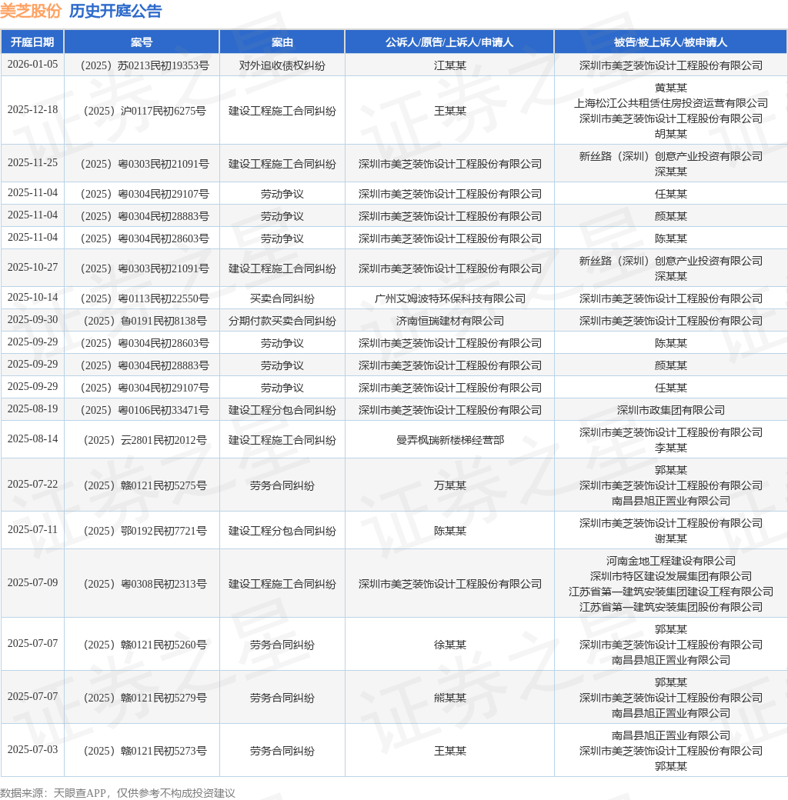Click the date 2025-07-11
The width and height of the screenshot is (788, 800).
32,530
